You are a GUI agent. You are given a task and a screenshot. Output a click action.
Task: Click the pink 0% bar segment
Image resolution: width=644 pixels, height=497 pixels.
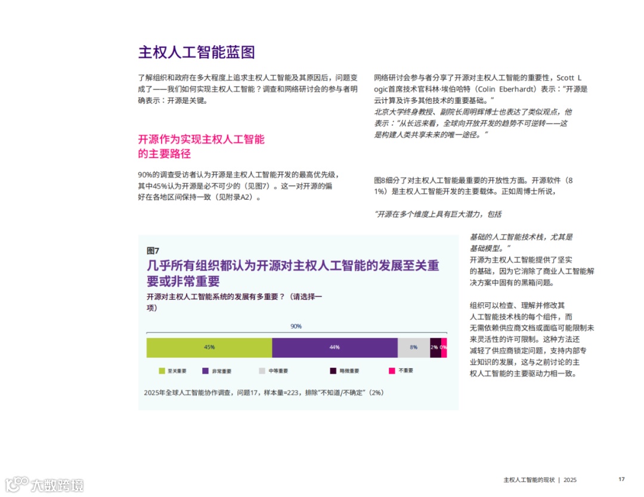[x=444, y=347]
